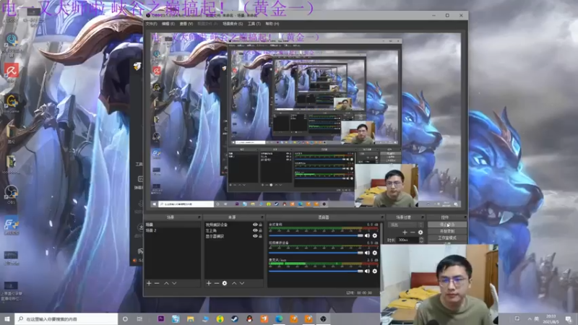This screenshot has height=325, width=578.
Task: Mute the 视频捕获设备 audio channel
Action: [367, 253]
